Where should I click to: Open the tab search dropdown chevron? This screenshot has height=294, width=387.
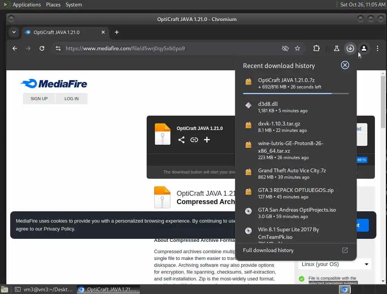[x=14, y=32]
